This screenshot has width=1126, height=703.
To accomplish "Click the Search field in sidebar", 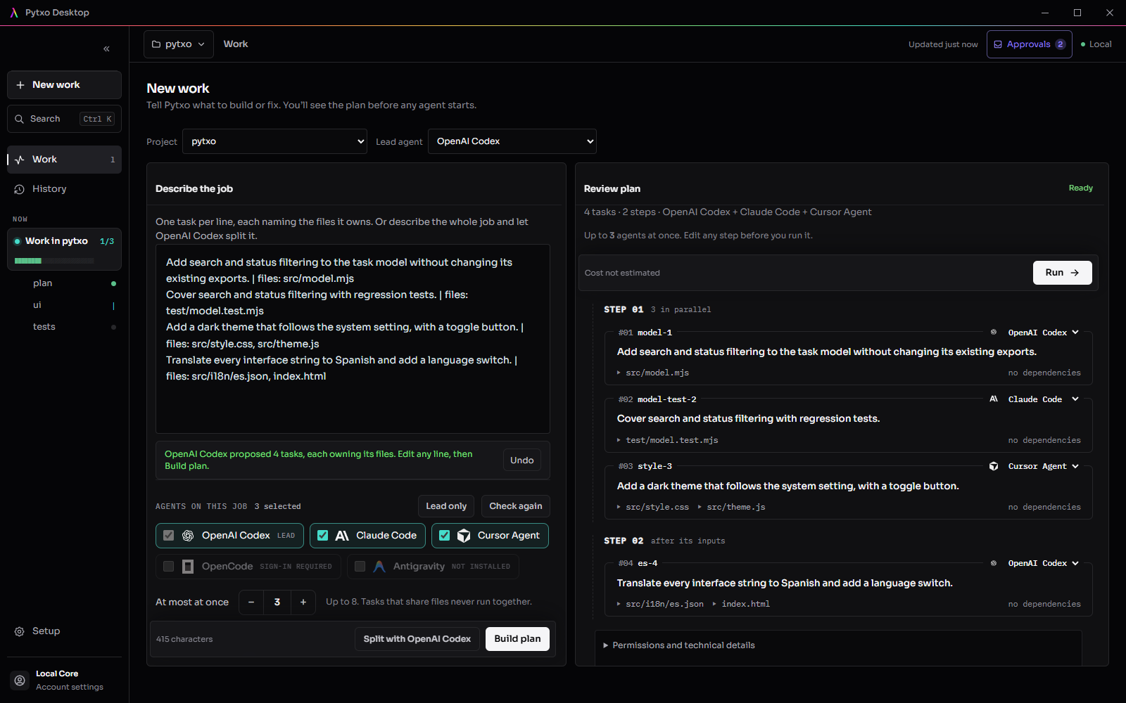I will click(x=64, y=119).
